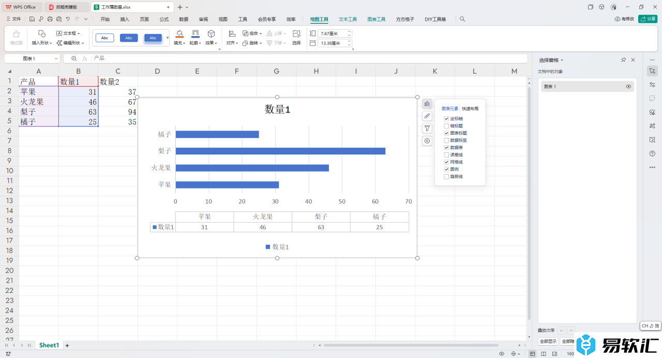The width and height of the screenshot is (662, 358).
Task: Click the text box tool icon
Action: [59, 33]
